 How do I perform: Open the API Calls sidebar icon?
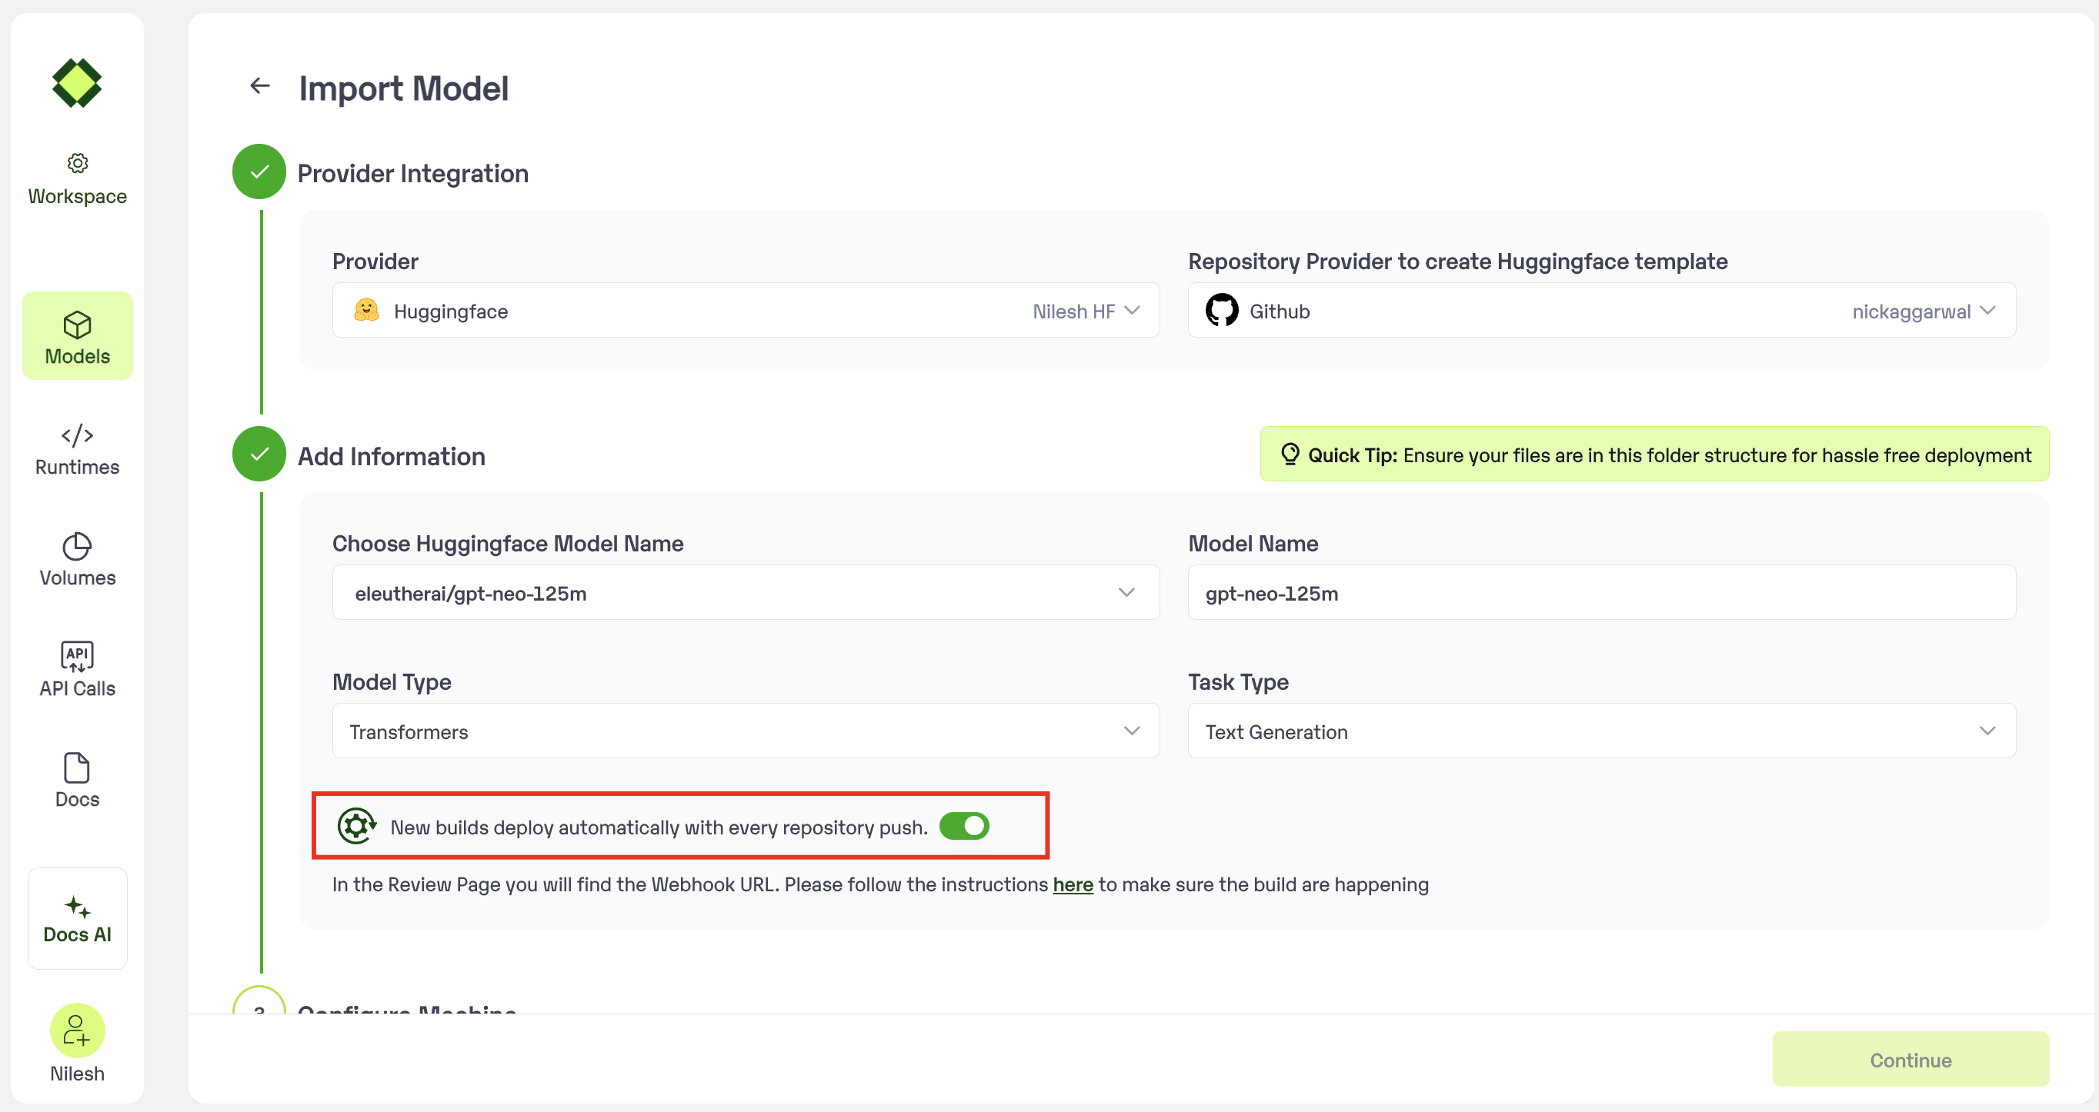(x=78, y=656)
